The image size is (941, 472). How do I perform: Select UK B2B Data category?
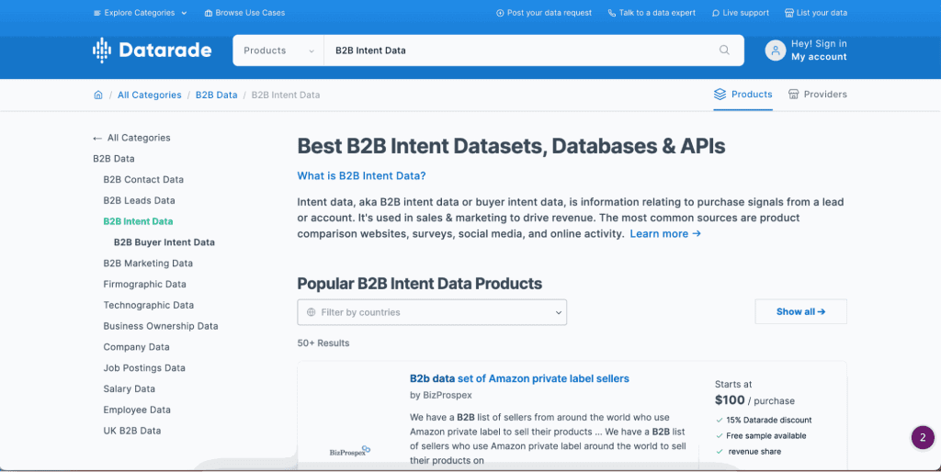click(x=132, y=431)
